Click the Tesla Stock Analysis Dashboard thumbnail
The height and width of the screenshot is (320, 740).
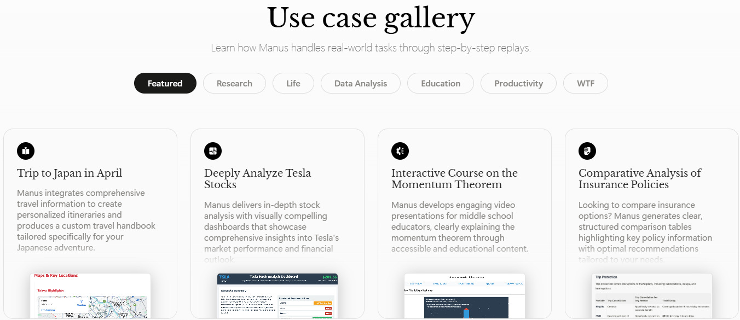tap(277, 296)
